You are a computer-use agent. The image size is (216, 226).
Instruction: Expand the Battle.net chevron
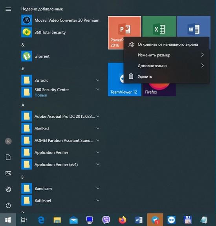coord(98,200)
